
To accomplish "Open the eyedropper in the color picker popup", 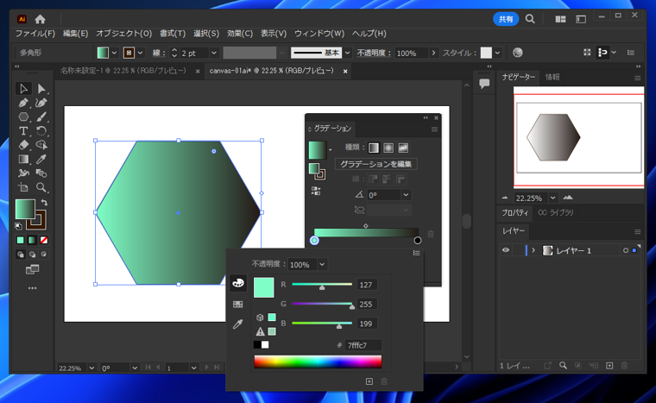I will [238, 324].
